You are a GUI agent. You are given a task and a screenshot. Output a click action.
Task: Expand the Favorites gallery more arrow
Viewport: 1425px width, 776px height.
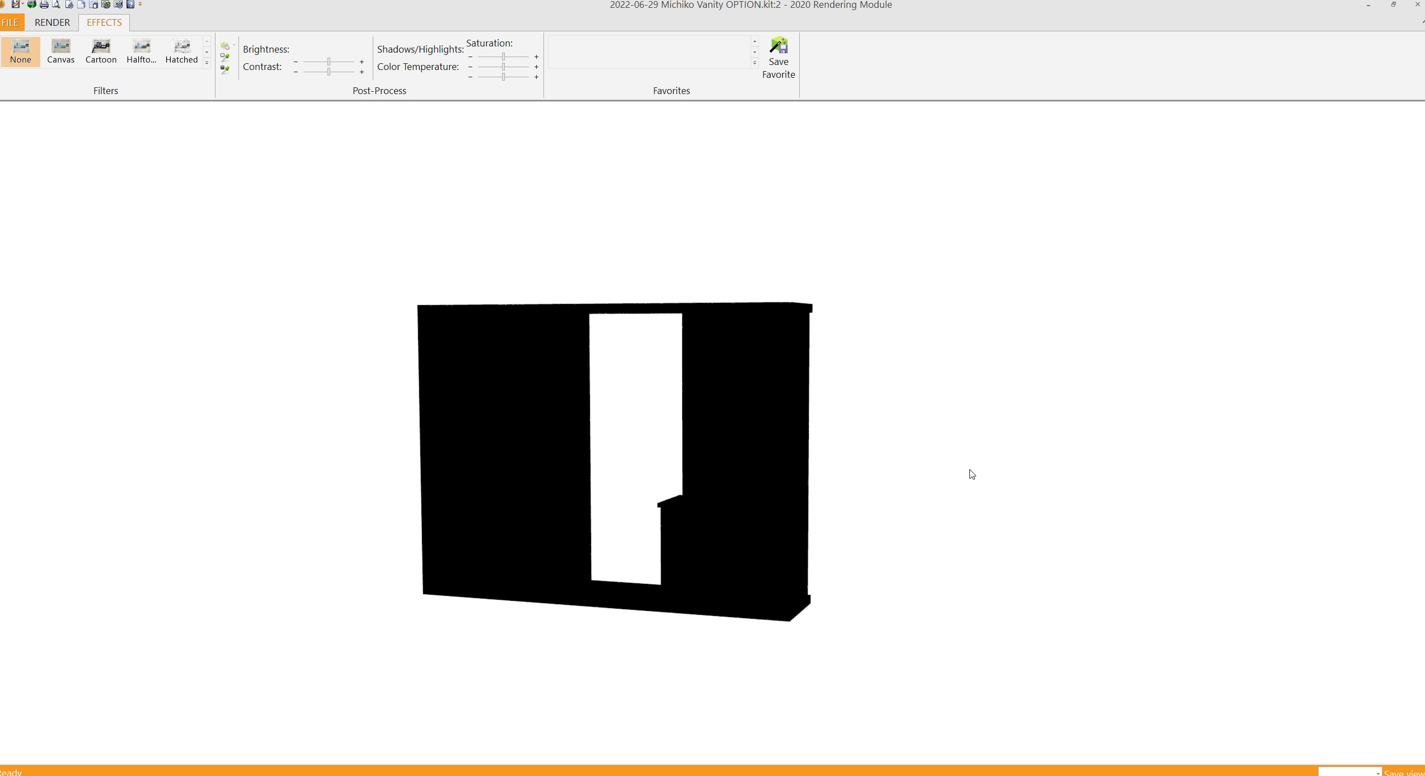pos(754,63)
